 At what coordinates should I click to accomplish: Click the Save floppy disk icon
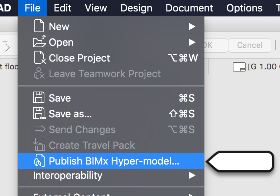[39, 98]
